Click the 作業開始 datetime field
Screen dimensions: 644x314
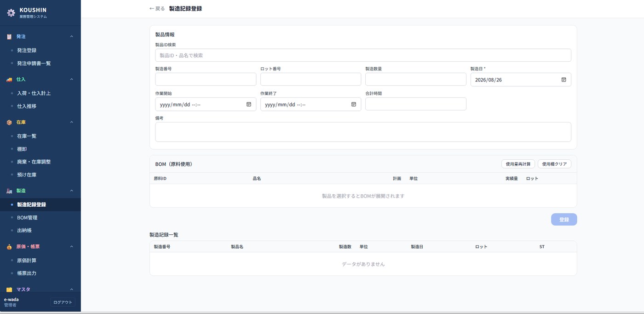(x=206, y=104)
